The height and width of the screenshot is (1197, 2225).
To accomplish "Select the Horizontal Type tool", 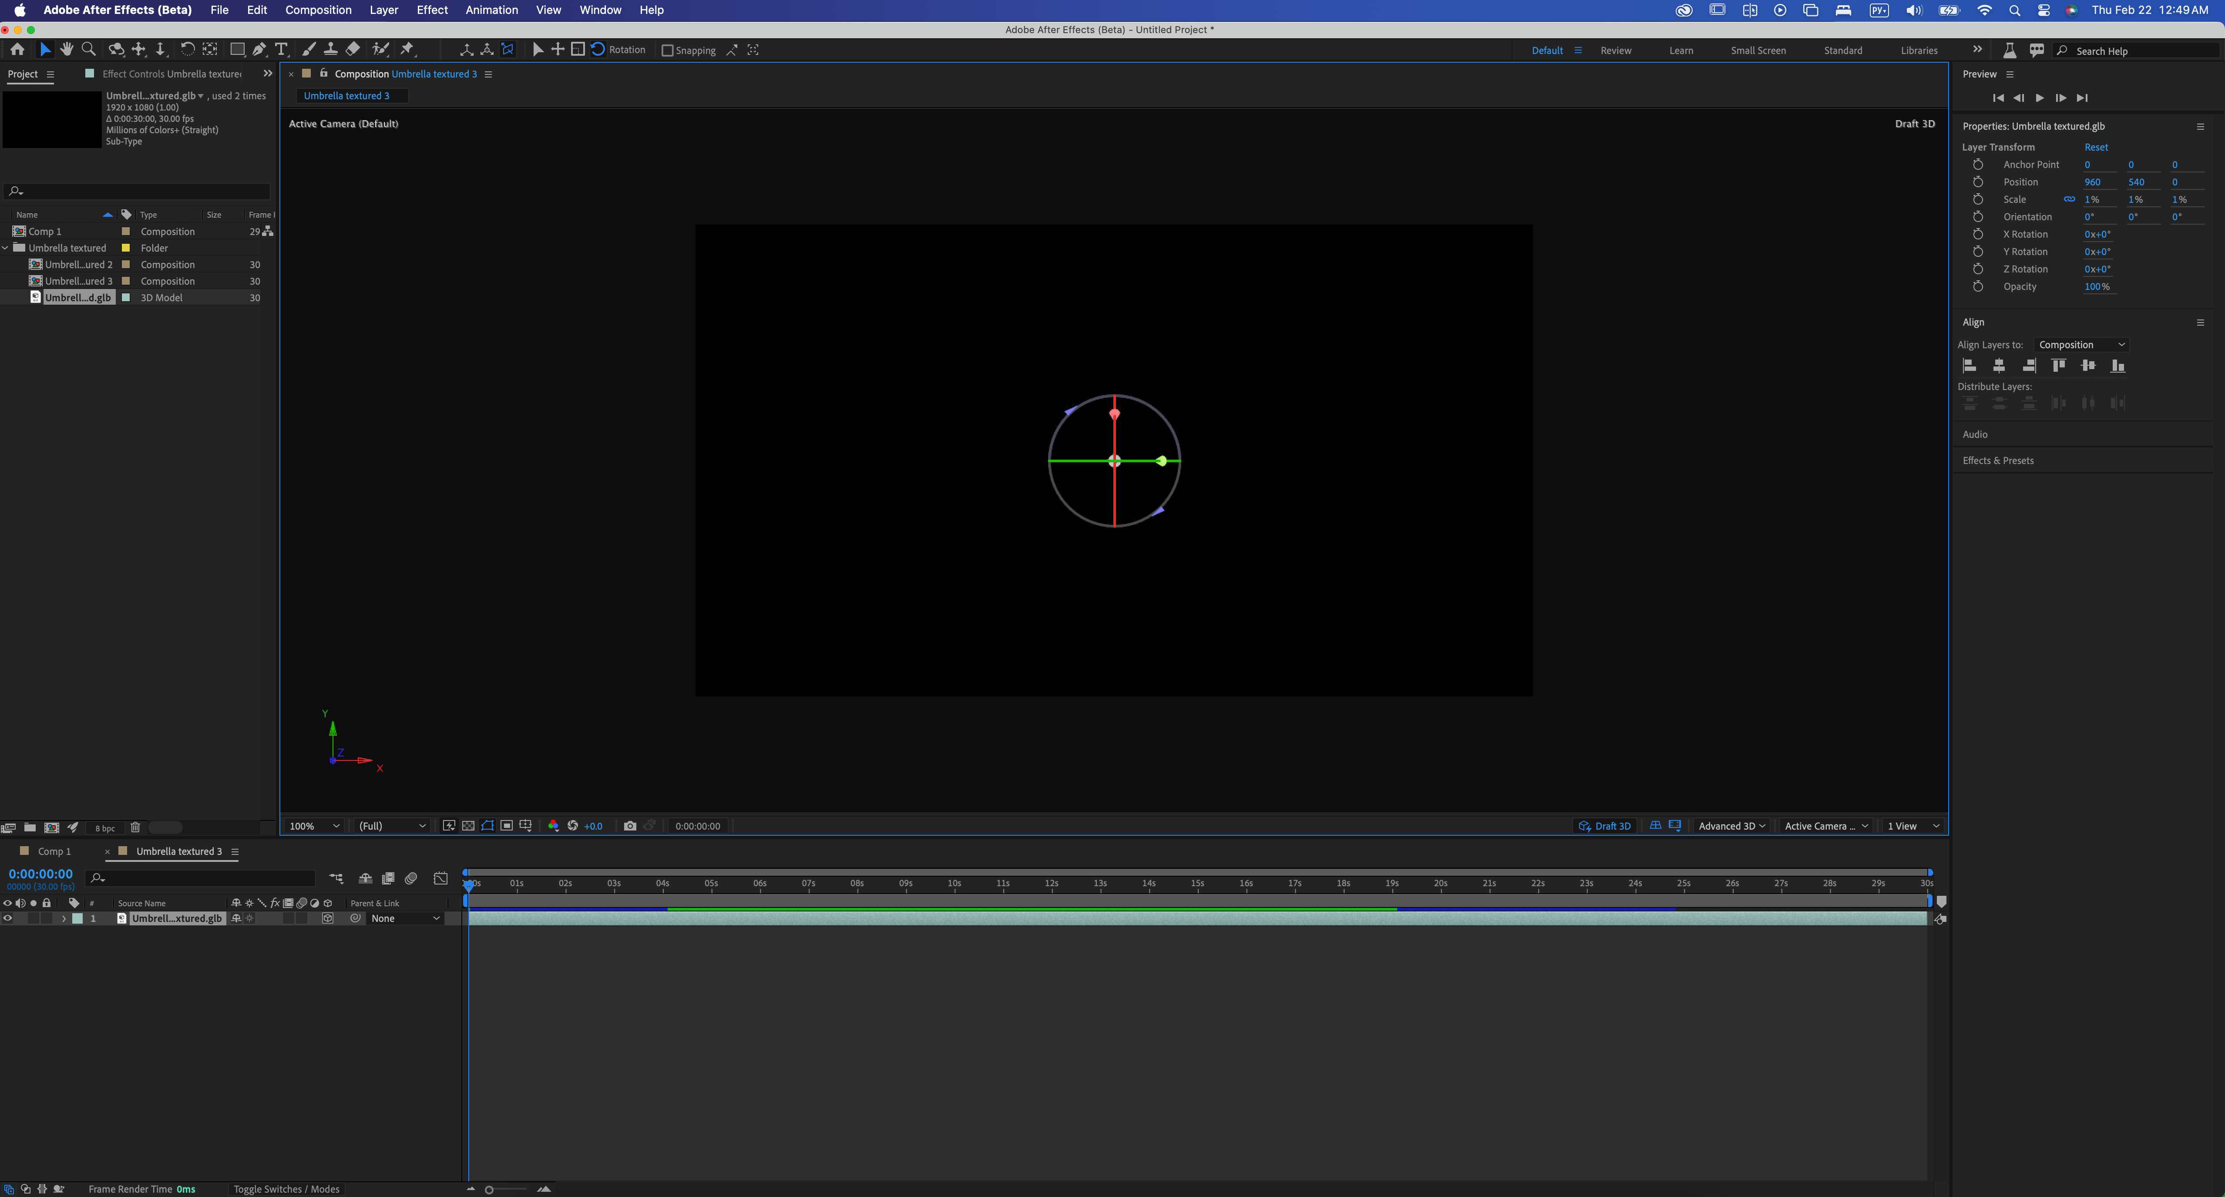I will click(x=281, y=49).
